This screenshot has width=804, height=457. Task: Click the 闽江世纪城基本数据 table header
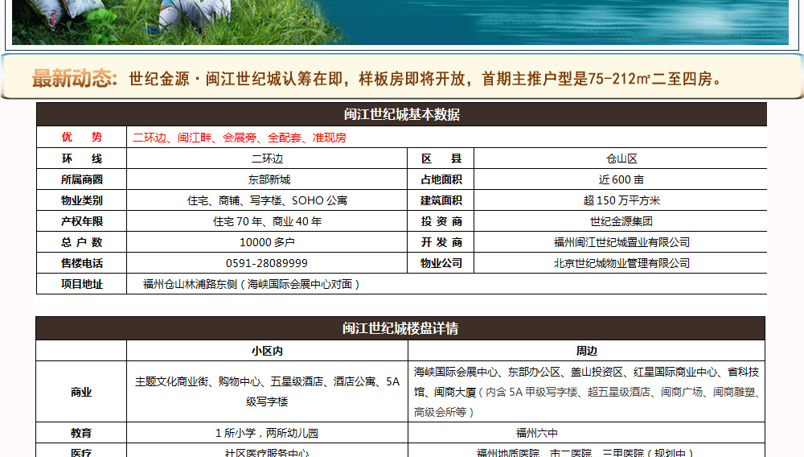401,114
